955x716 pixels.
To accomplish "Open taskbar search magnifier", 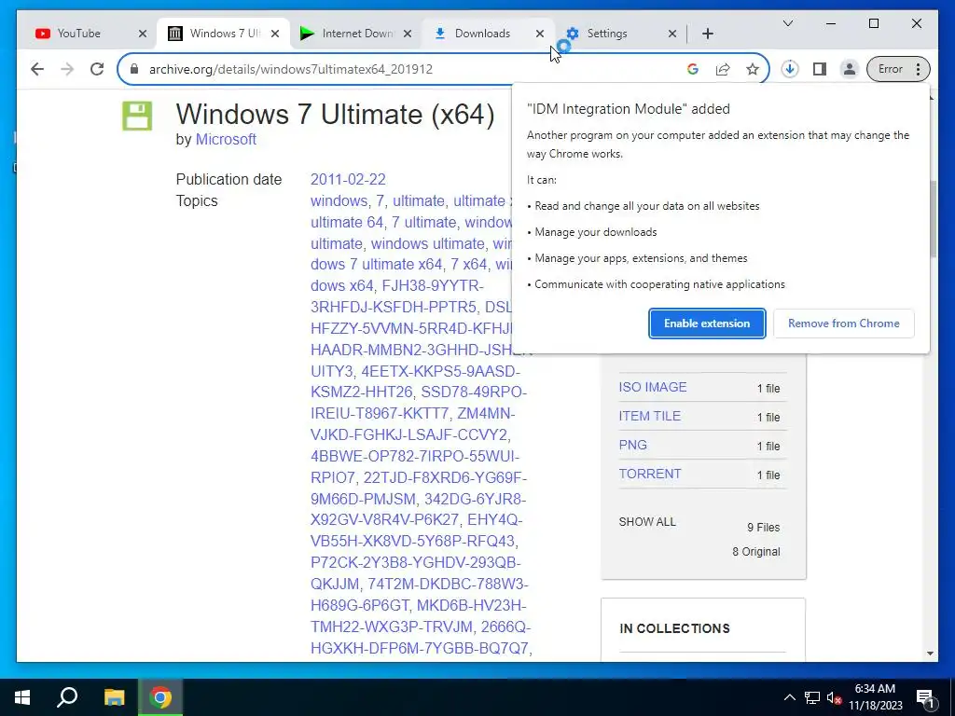I will coord(67,697).
